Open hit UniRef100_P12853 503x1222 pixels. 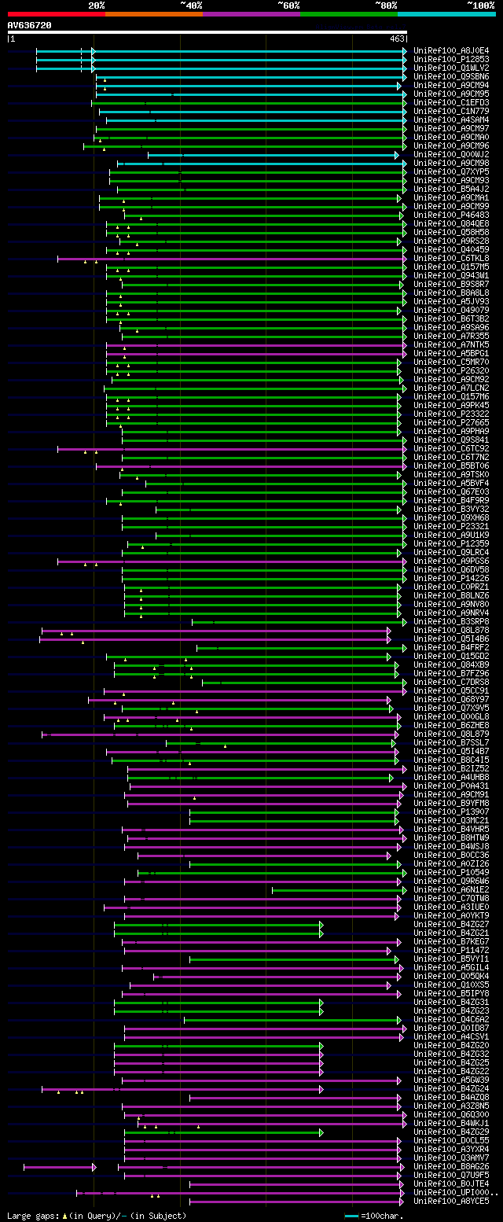(451, 59)
